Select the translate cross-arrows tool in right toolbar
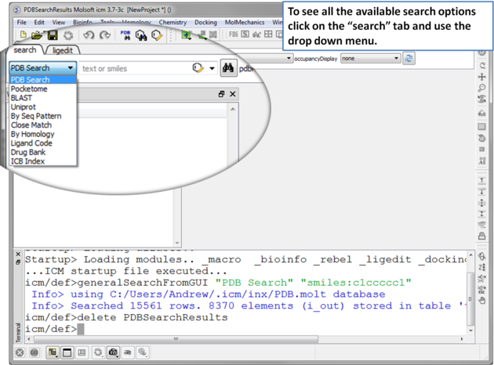 tap(481, 77)
